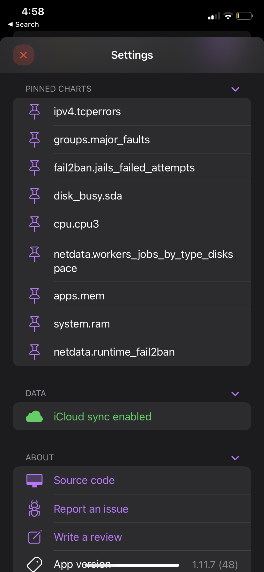Tap the tag icon beside App version
The height and width of the screenshot is (572, 264).
(34, 564)
